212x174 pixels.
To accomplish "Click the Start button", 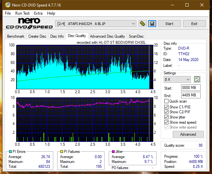I will click(169, 24).
